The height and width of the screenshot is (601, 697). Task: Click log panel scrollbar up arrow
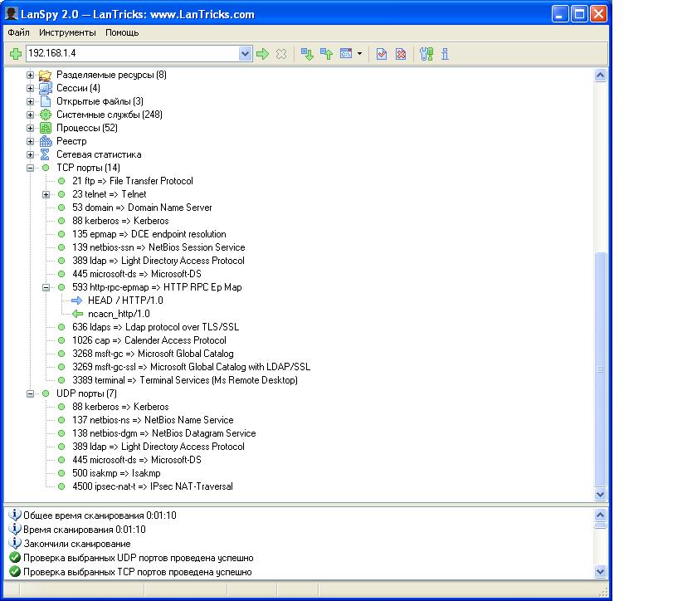pyautogui.click(x=600, y=515)
